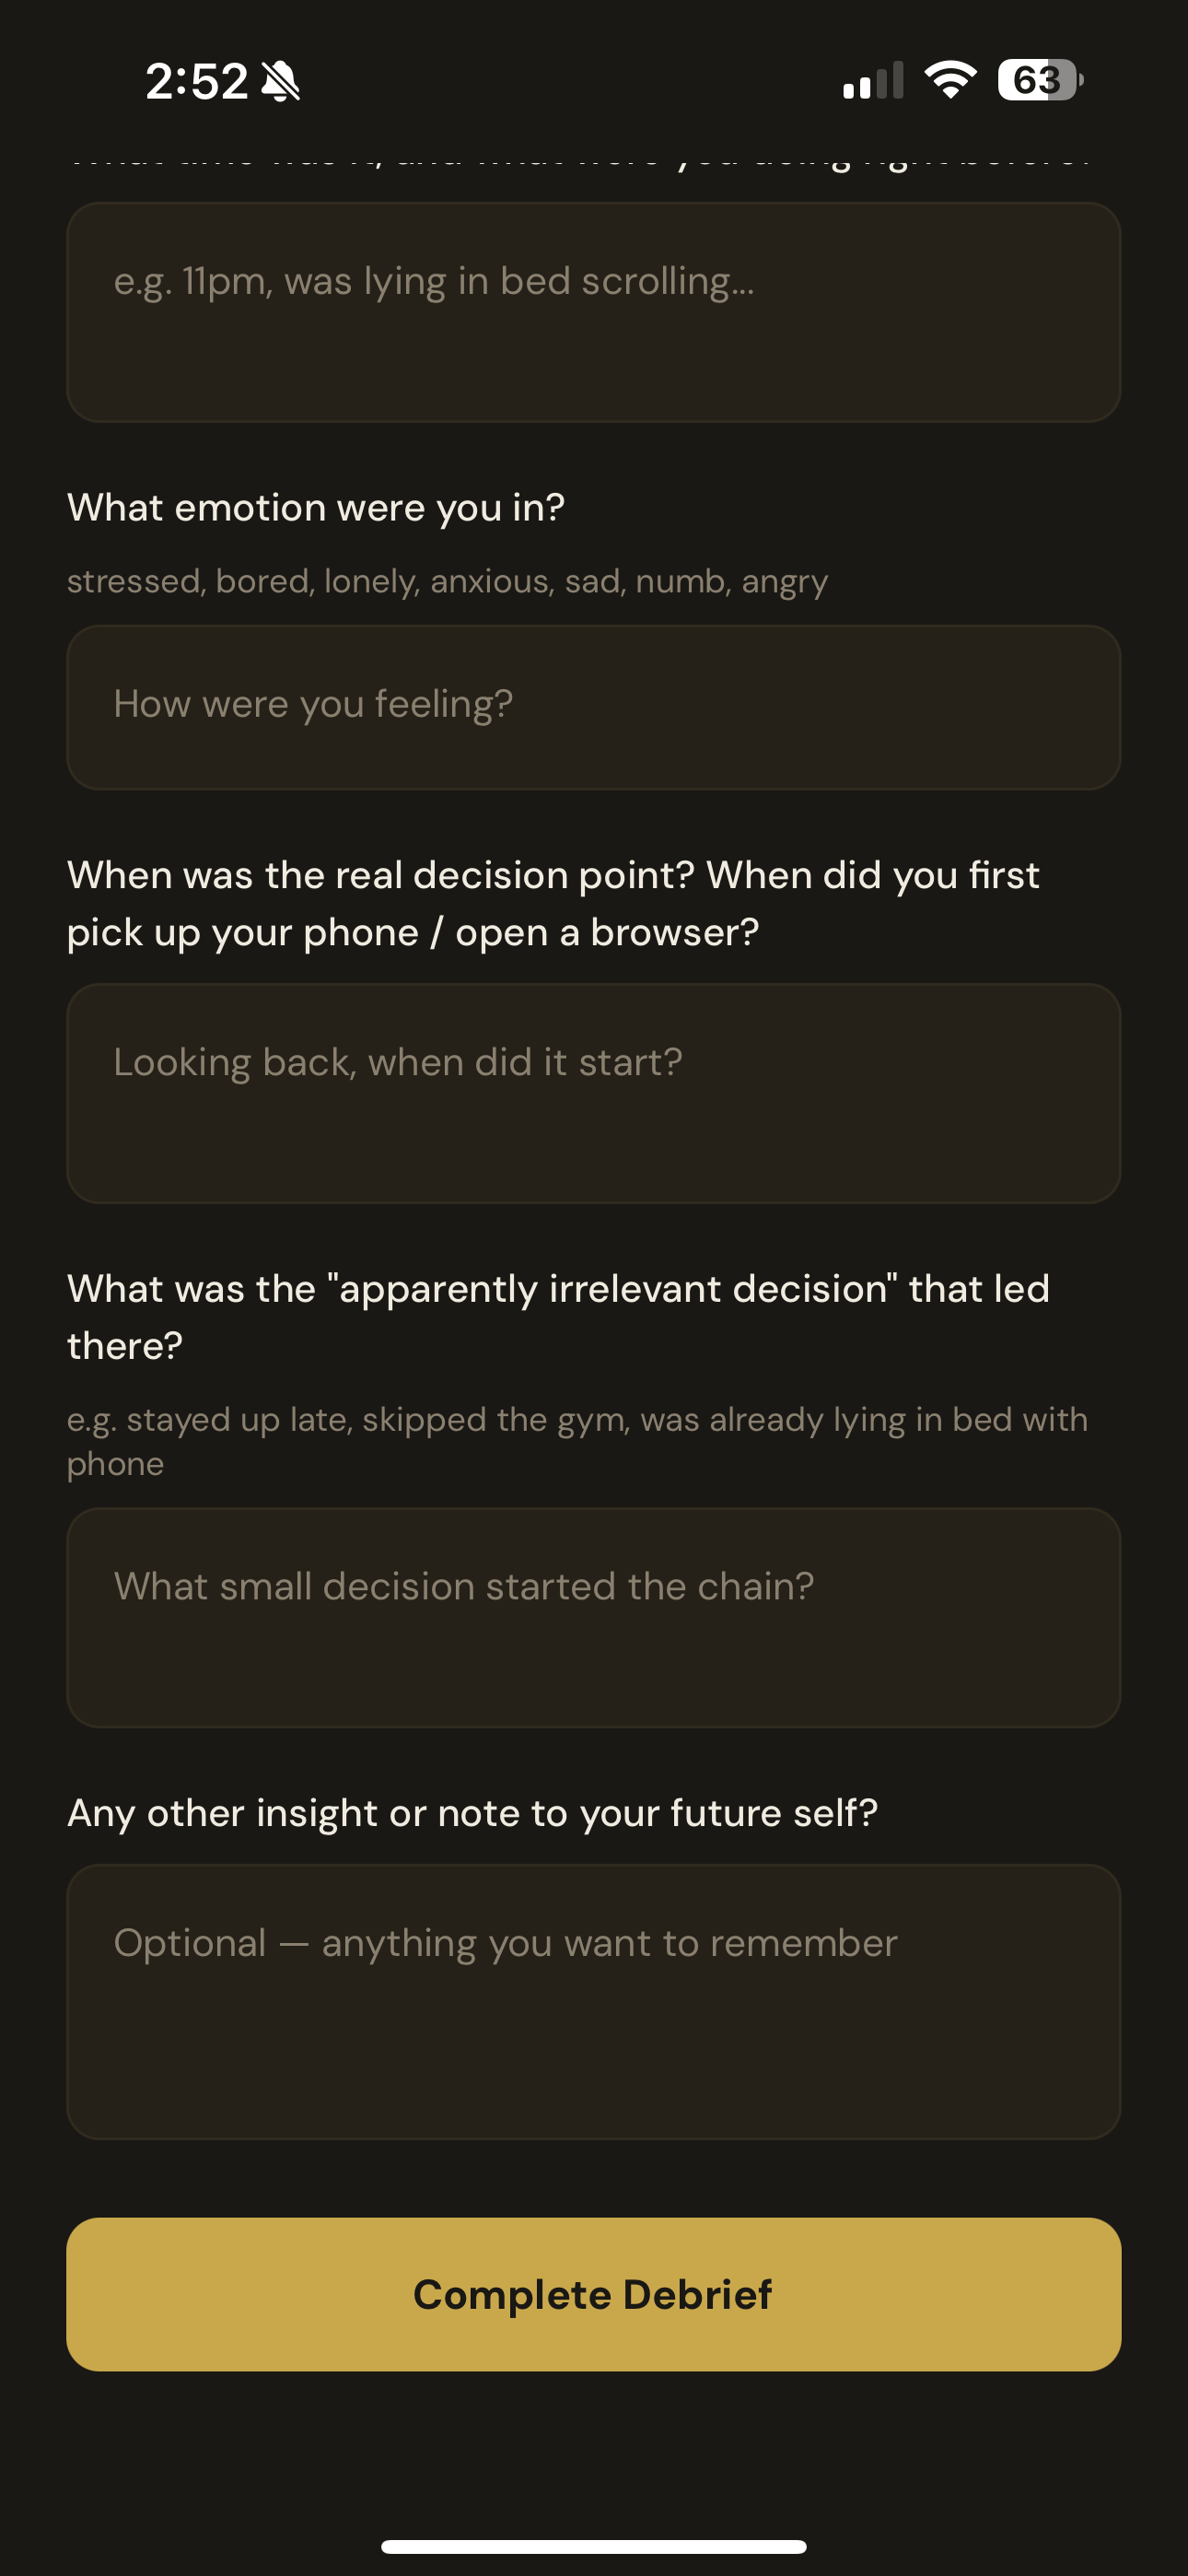
Task: Focus the '11pm, was lying in bed' field
Action: point(594,312)
